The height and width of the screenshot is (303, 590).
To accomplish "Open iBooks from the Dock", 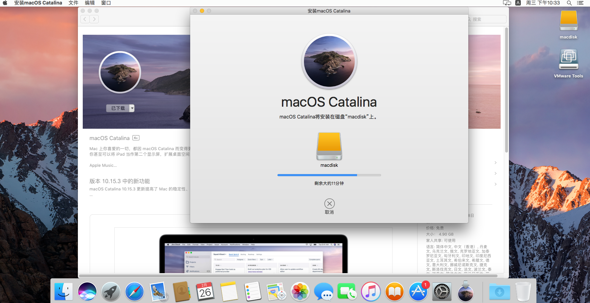I will click(395, 291).
